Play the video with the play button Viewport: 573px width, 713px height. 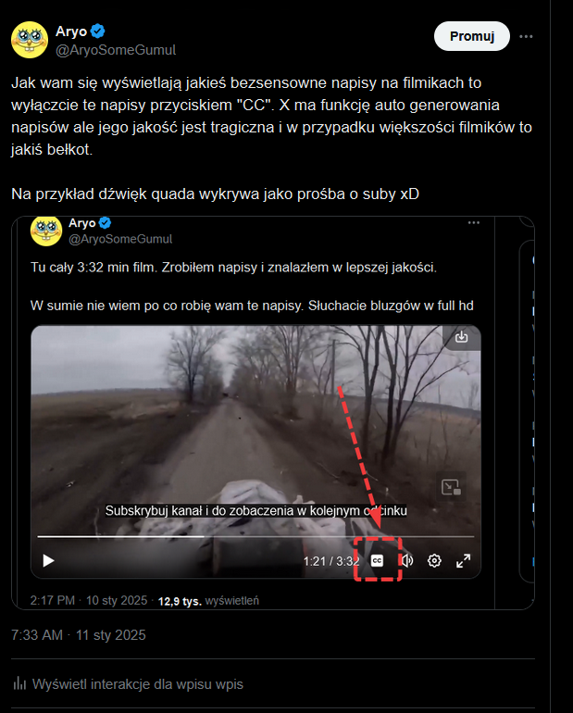pyautogui.click(x=48, y=560)
